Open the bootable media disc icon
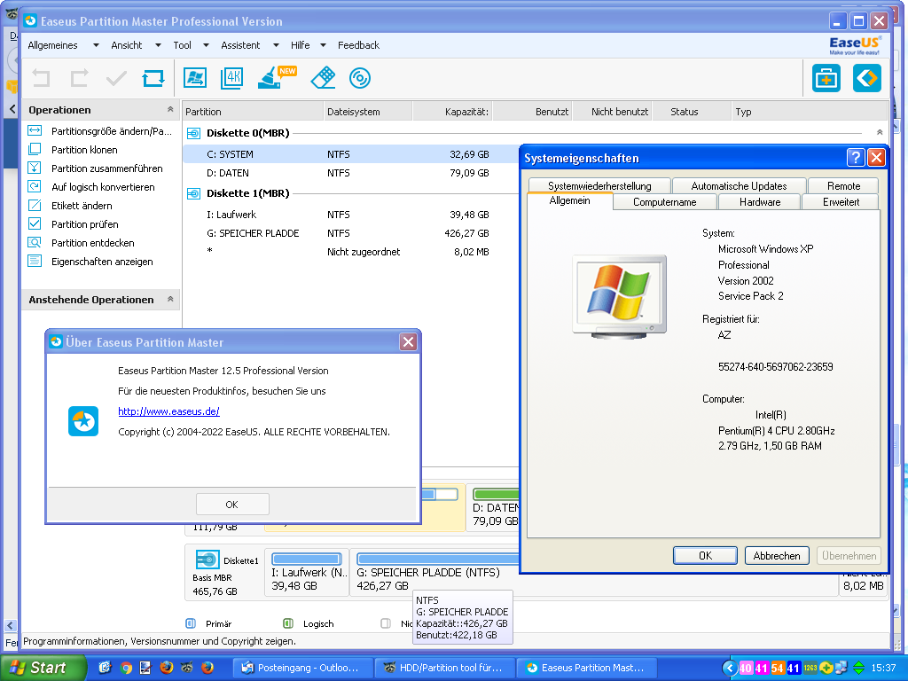Viewport: 908px width, 681px height. [360, 78]
